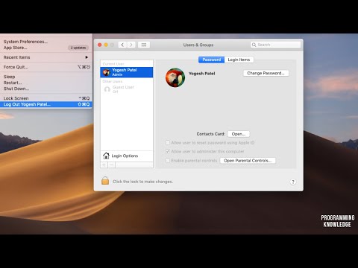Minimize the Users & Groups window
This screenshot has width=358, height=268.
coord(106,45)
